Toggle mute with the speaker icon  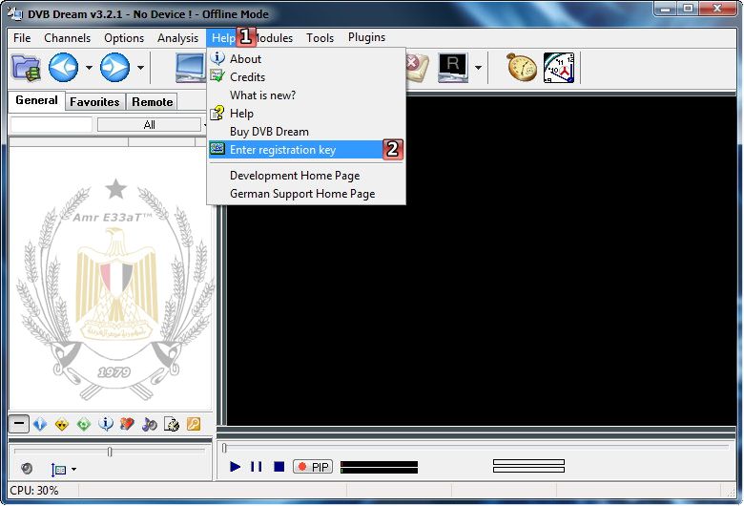pyautogui.click(x=27, y=469)
